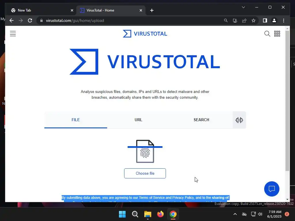Switch to the URL tab
The height and width of the screenshot is (221, 295).
click(x=139, y=120)
